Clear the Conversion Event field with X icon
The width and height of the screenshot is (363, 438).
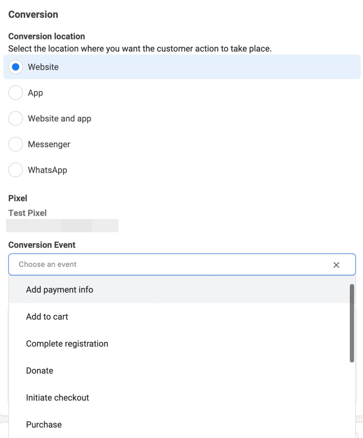click(x=336, y=265)
